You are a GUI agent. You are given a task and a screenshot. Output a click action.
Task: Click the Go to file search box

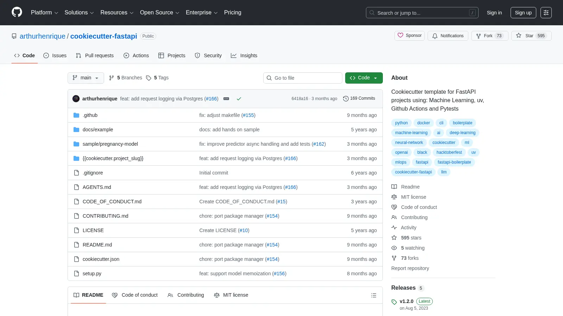click(303, 78)
